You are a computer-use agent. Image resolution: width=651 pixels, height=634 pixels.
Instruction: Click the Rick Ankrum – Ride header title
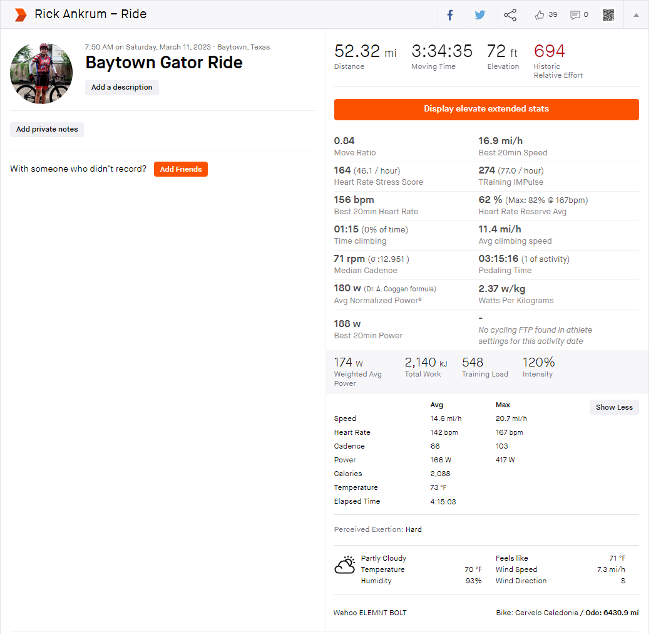pyautogui.click(x=91, y=14)
